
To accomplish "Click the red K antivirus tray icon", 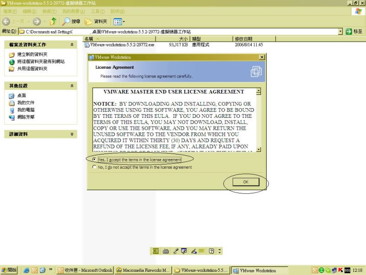I will coord(340,270).
